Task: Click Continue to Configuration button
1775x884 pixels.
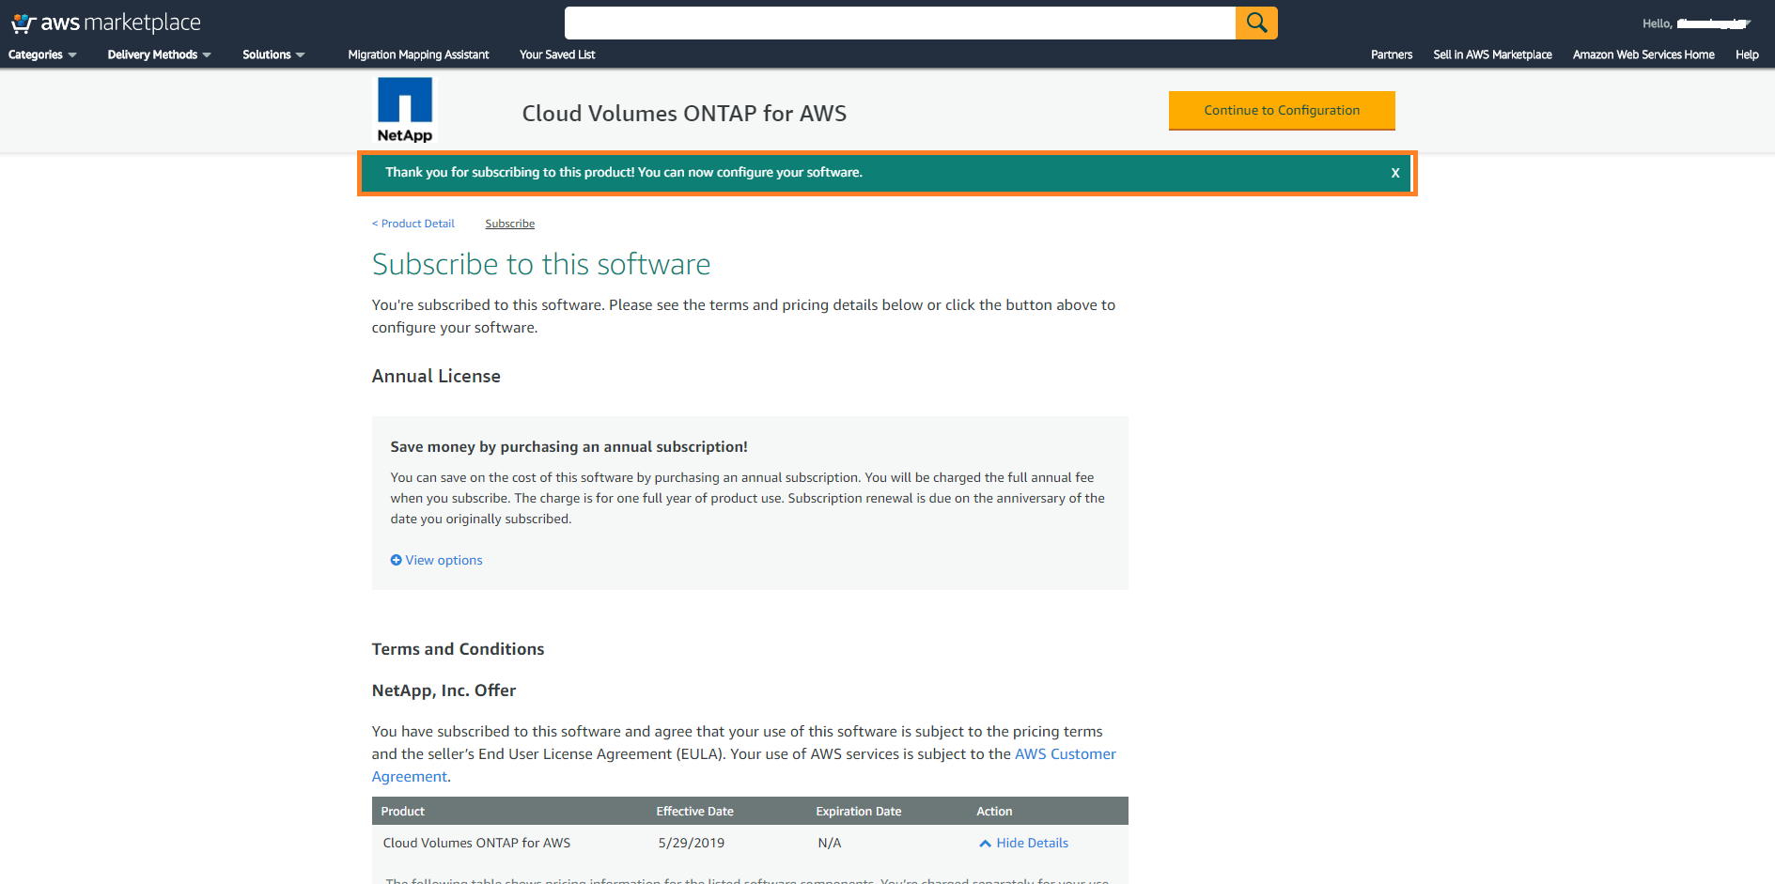Action: click(x=1282, y=110)
